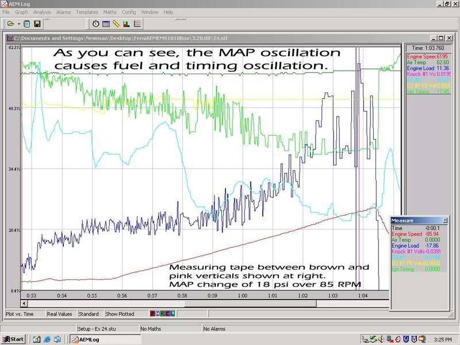Open the data table grid icon
The width and height of the screenshot is (460, 345).
[x=106, y=24]
